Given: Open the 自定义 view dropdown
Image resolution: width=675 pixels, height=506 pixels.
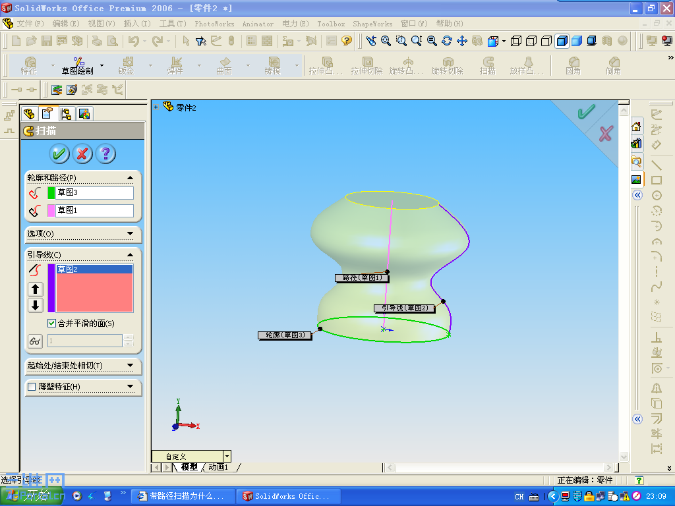Looking at the screenshot, I should point(227,456).
